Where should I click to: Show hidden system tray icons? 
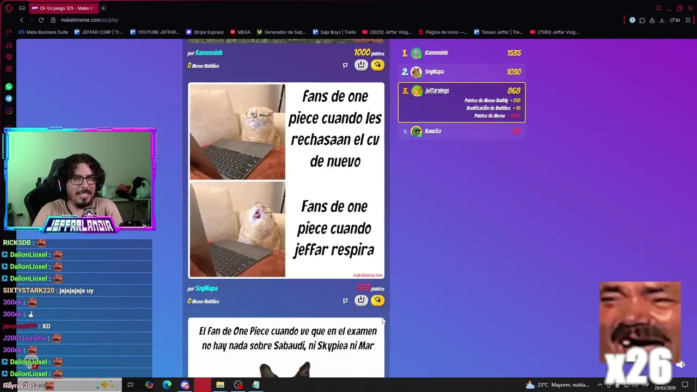[600, 385]
